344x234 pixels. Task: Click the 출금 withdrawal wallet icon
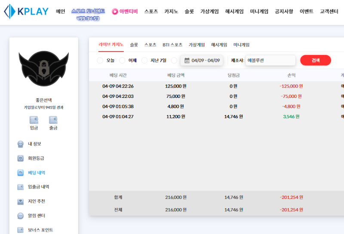tap(53, 120)
